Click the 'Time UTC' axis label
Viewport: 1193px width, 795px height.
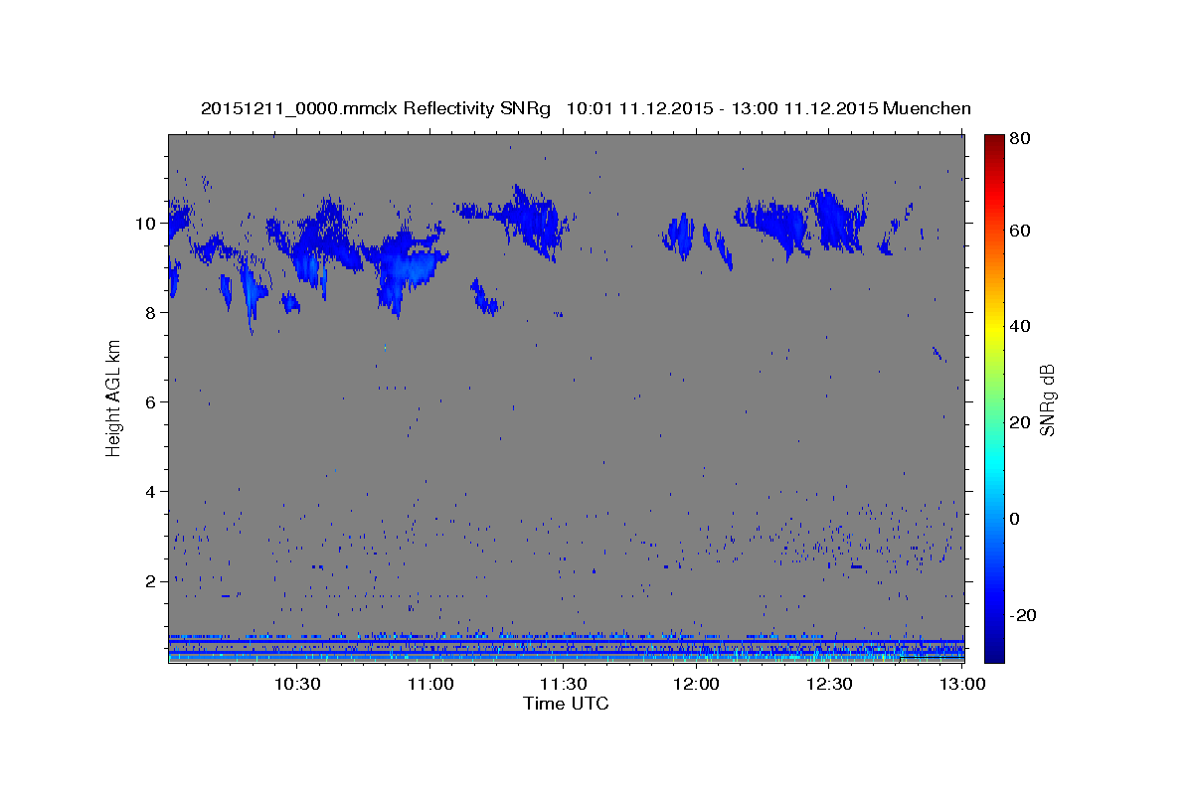click(x=566, y=704)
